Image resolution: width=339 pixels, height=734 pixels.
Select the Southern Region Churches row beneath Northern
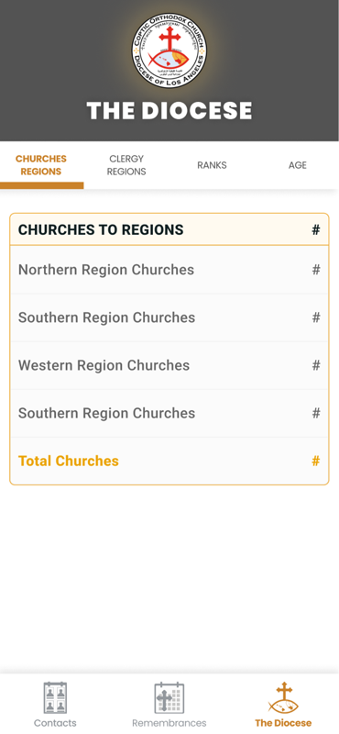coord(169,317)
